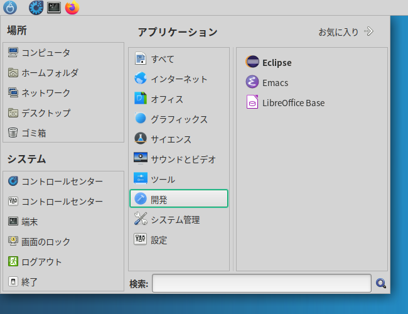Select the highlighted 開発 category
The height and width of the screenshot is (314, 408).
[179, 198]
